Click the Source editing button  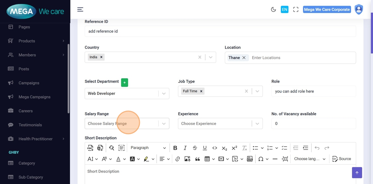pos(342,159)
